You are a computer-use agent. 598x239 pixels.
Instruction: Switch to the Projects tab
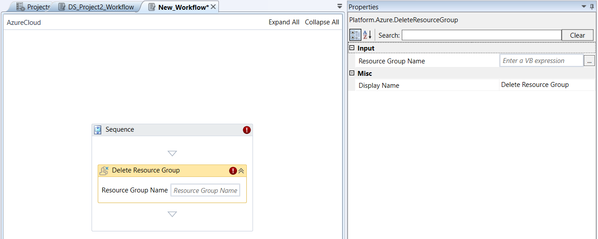(33, 7)
